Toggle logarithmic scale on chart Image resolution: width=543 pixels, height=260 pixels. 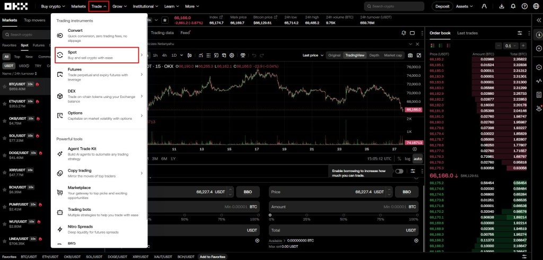[x=408, y=159]
